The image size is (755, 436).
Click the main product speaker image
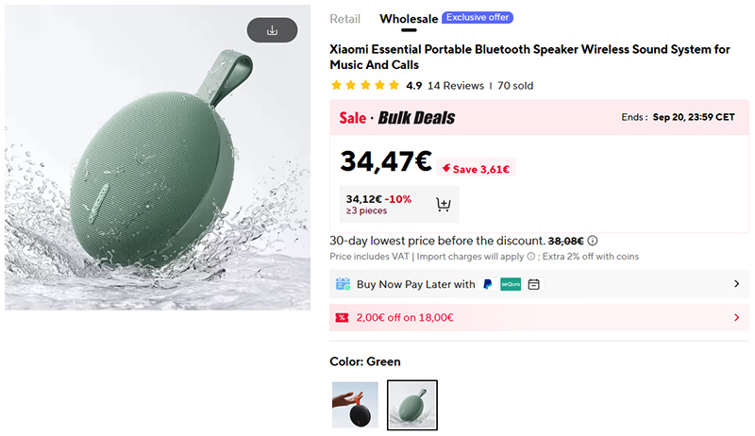[158, 158]
